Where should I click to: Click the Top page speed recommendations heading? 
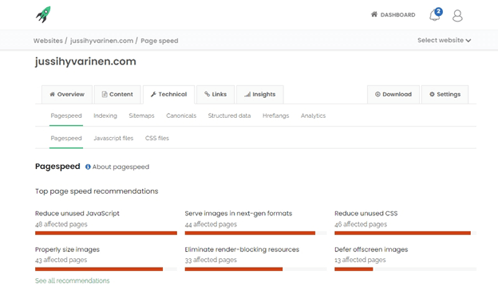(x=96, y=191)
